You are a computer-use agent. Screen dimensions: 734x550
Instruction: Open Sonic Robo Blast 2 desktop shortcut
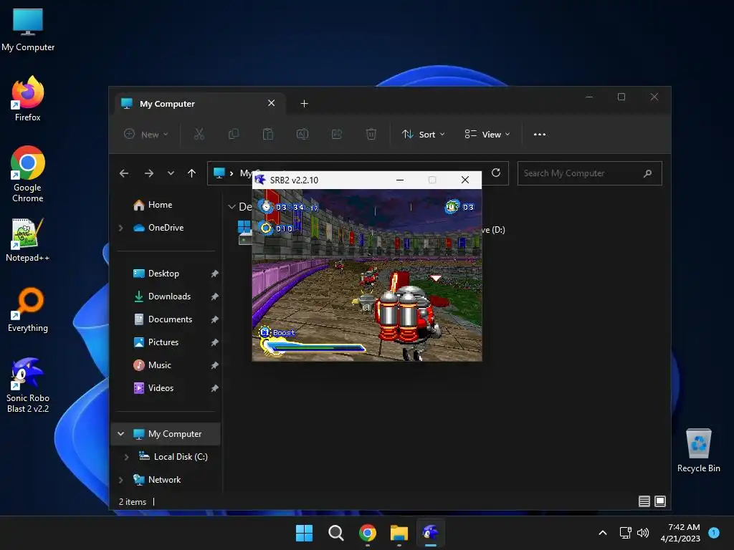click(28, 385)
